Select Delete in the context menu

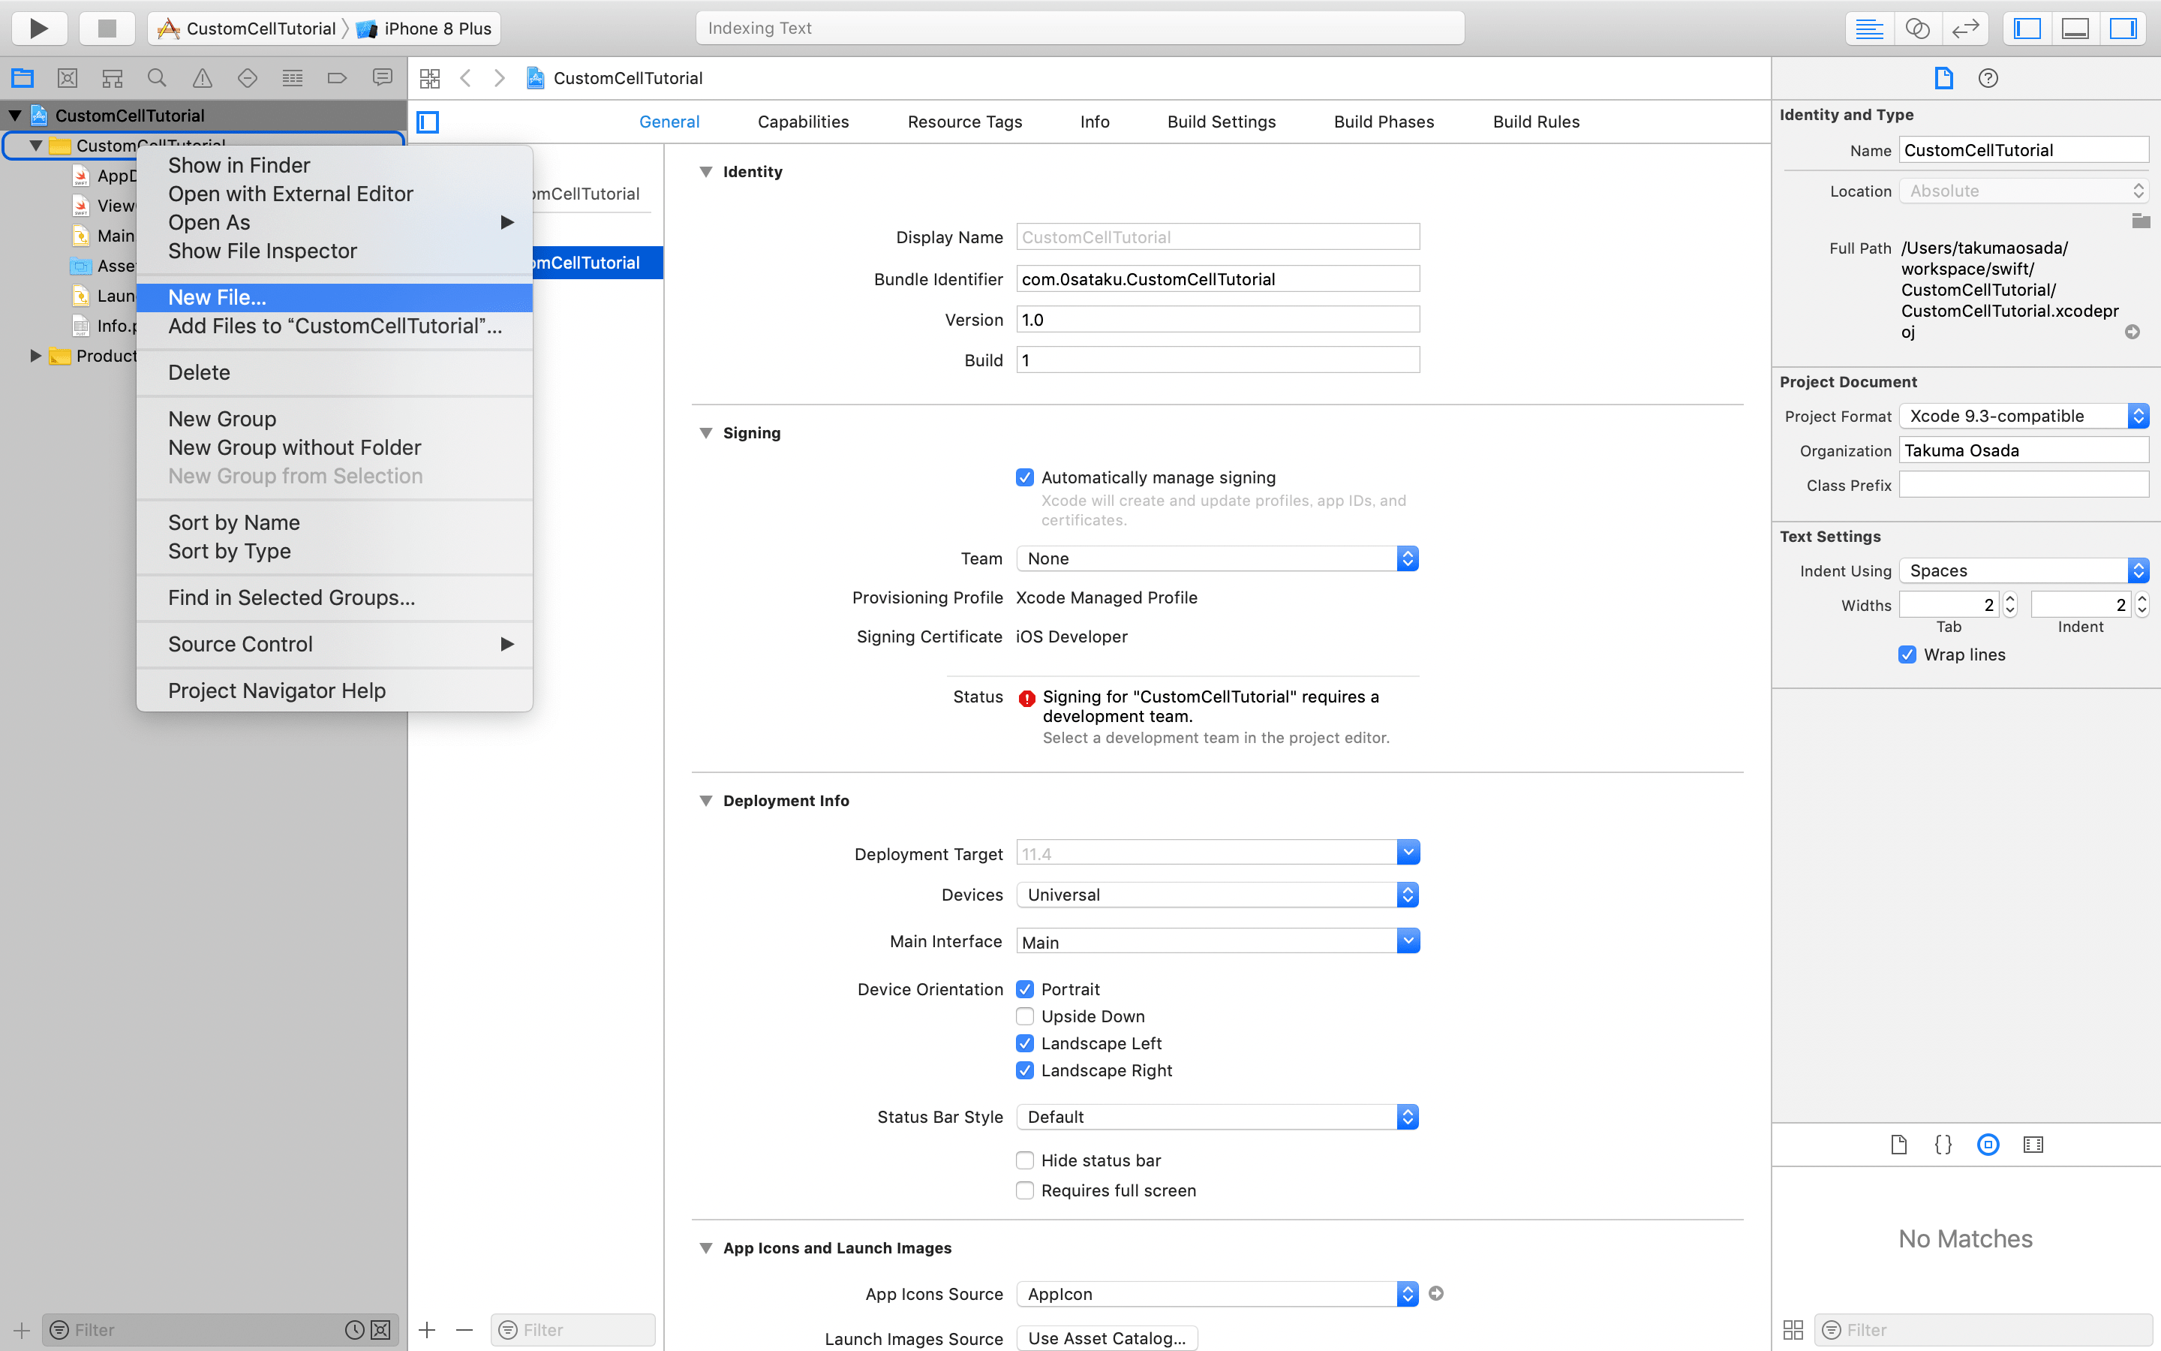199,372
